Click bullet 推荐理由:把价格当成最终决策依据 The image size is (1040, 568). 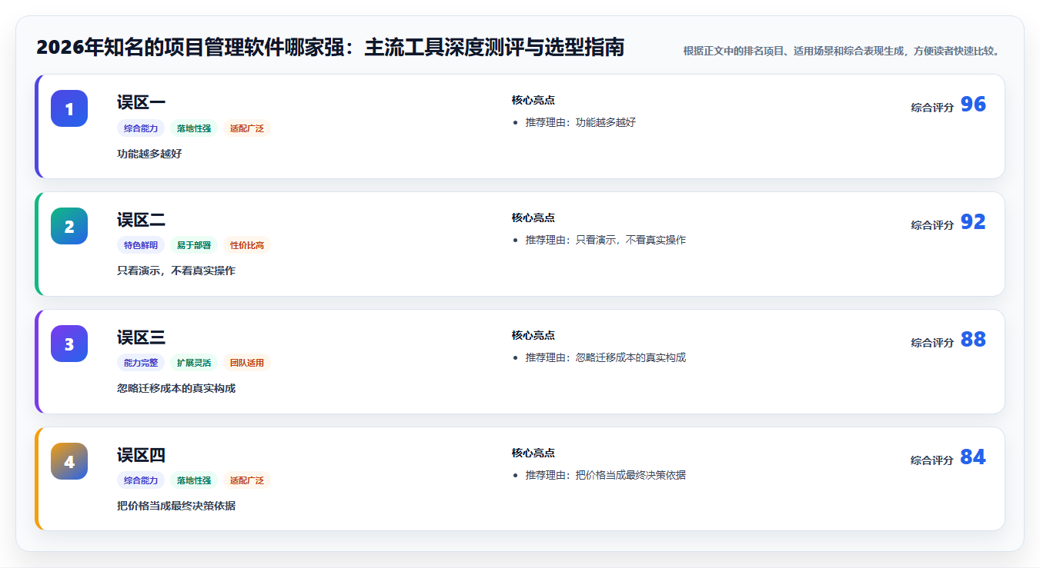tap(605, 475)
